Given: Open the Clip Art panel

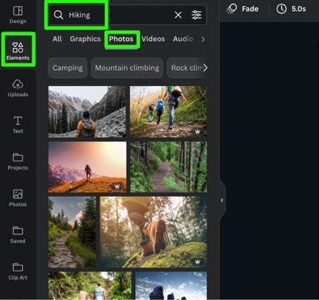Looking at the screenshot, I should [17, 271].
